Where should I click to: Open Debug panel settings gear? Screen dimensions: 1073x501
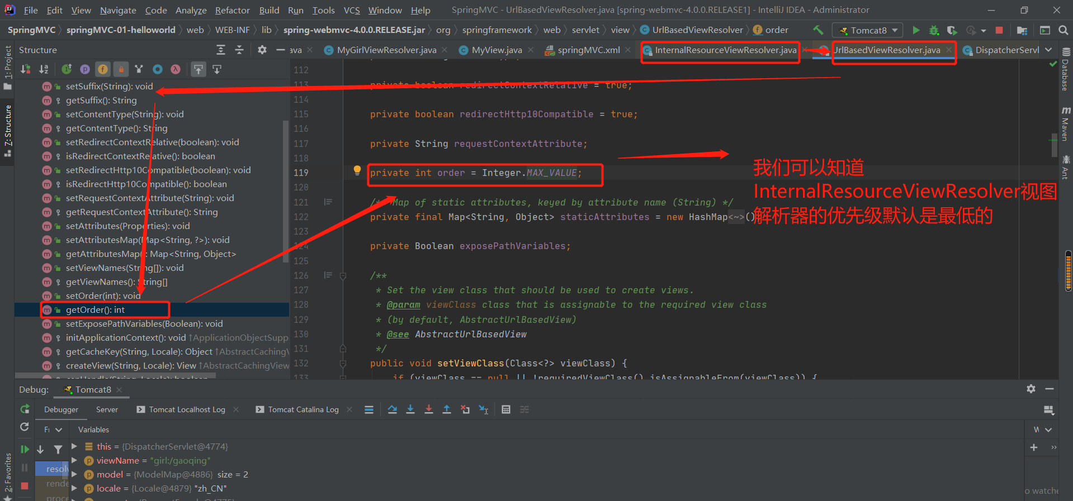click(1031, 389)
